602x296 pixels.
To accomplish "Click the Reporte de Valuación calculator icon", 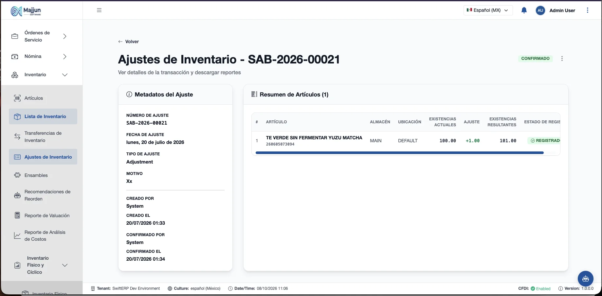I will coord(17,216).
